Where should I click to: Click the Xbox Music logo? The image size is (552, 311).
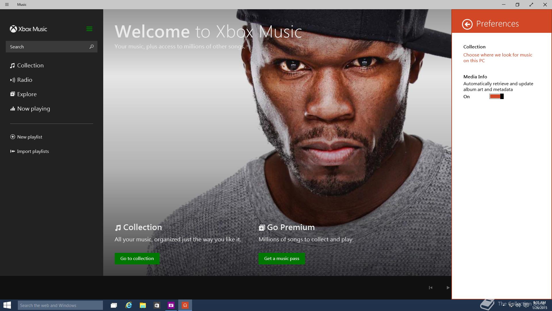28,29
